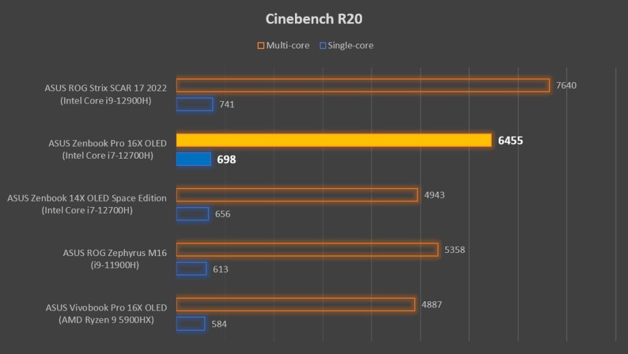Image resolution: width=628 pixels, height=354 pixels.
Task: Click the solid yellow Zenbook Pro 16X bar
Action: tap(334, 140)
